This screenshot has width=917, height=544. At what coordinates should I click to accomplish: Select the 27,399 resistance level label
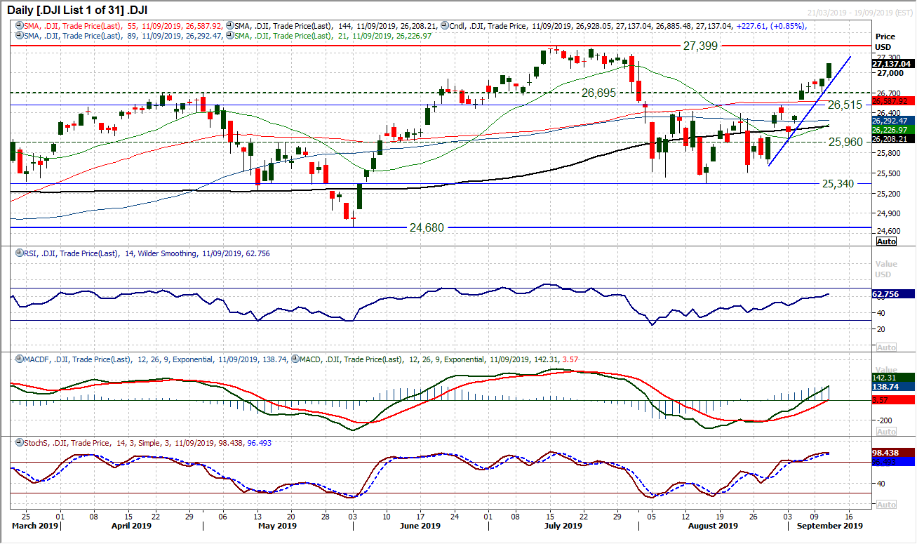coord(702,45)
